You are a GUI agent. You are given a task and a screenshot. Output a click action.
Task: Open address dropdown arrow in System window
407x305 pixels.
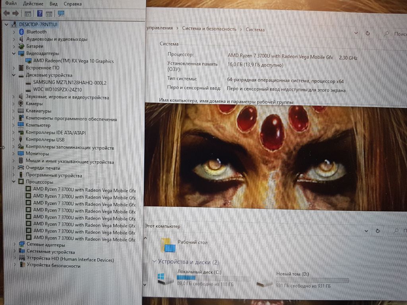tap(356, 33)
